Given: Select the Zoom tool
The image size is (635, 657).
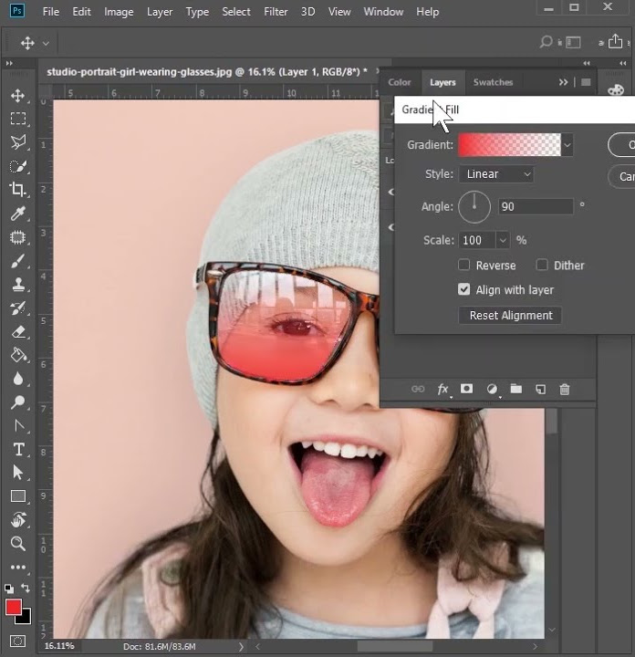Looking at the screenshot, I should [x=17, y=544].
